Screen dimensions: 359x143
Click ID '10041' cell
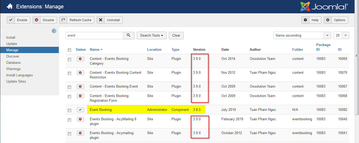[x=342, y=133]
